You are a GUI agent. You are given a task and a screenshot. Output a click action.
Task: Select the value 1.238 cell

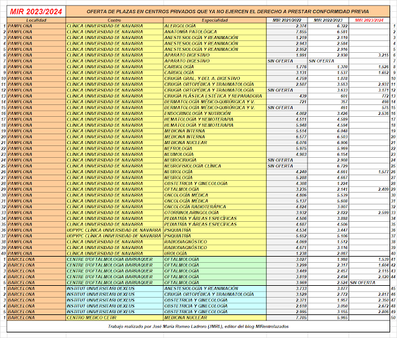pyautogui.click(x=287, y=253)
